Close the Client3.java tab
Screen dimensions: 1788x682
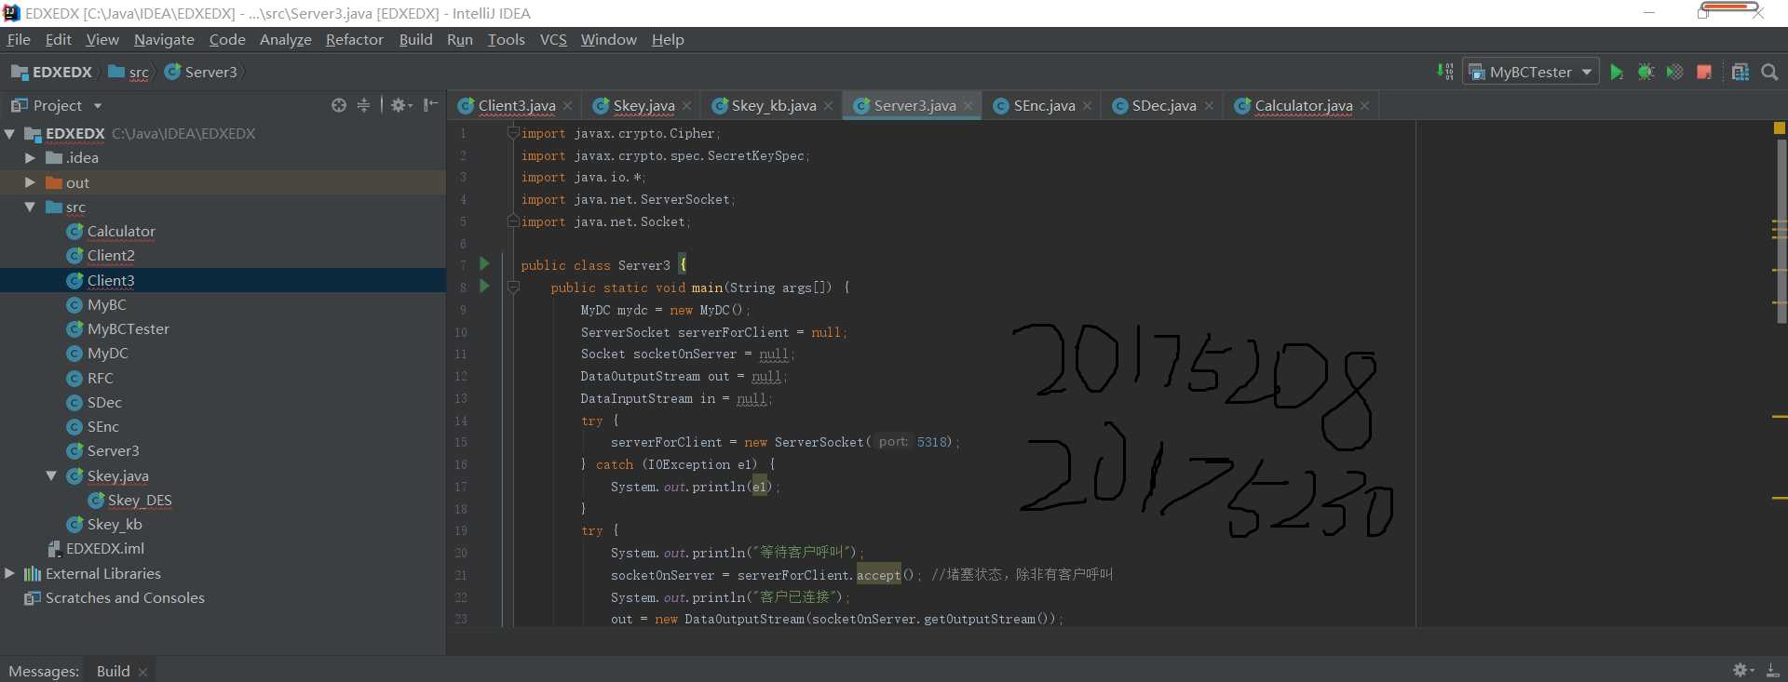(567, 106)
